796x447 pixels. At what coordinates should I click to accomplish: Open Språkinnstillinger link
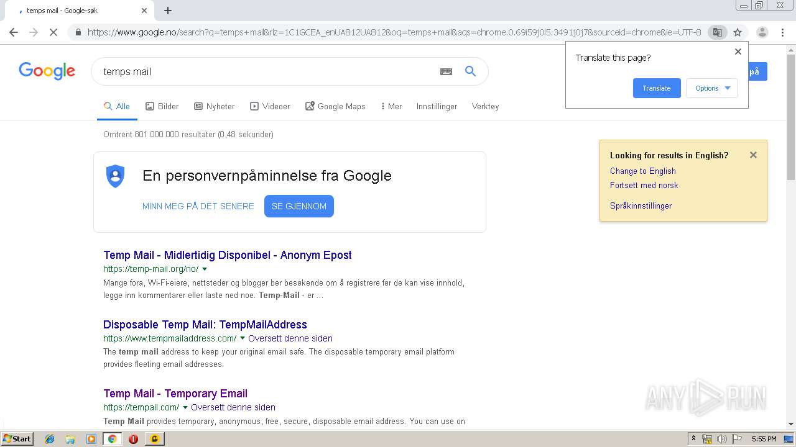pos(641,205)
